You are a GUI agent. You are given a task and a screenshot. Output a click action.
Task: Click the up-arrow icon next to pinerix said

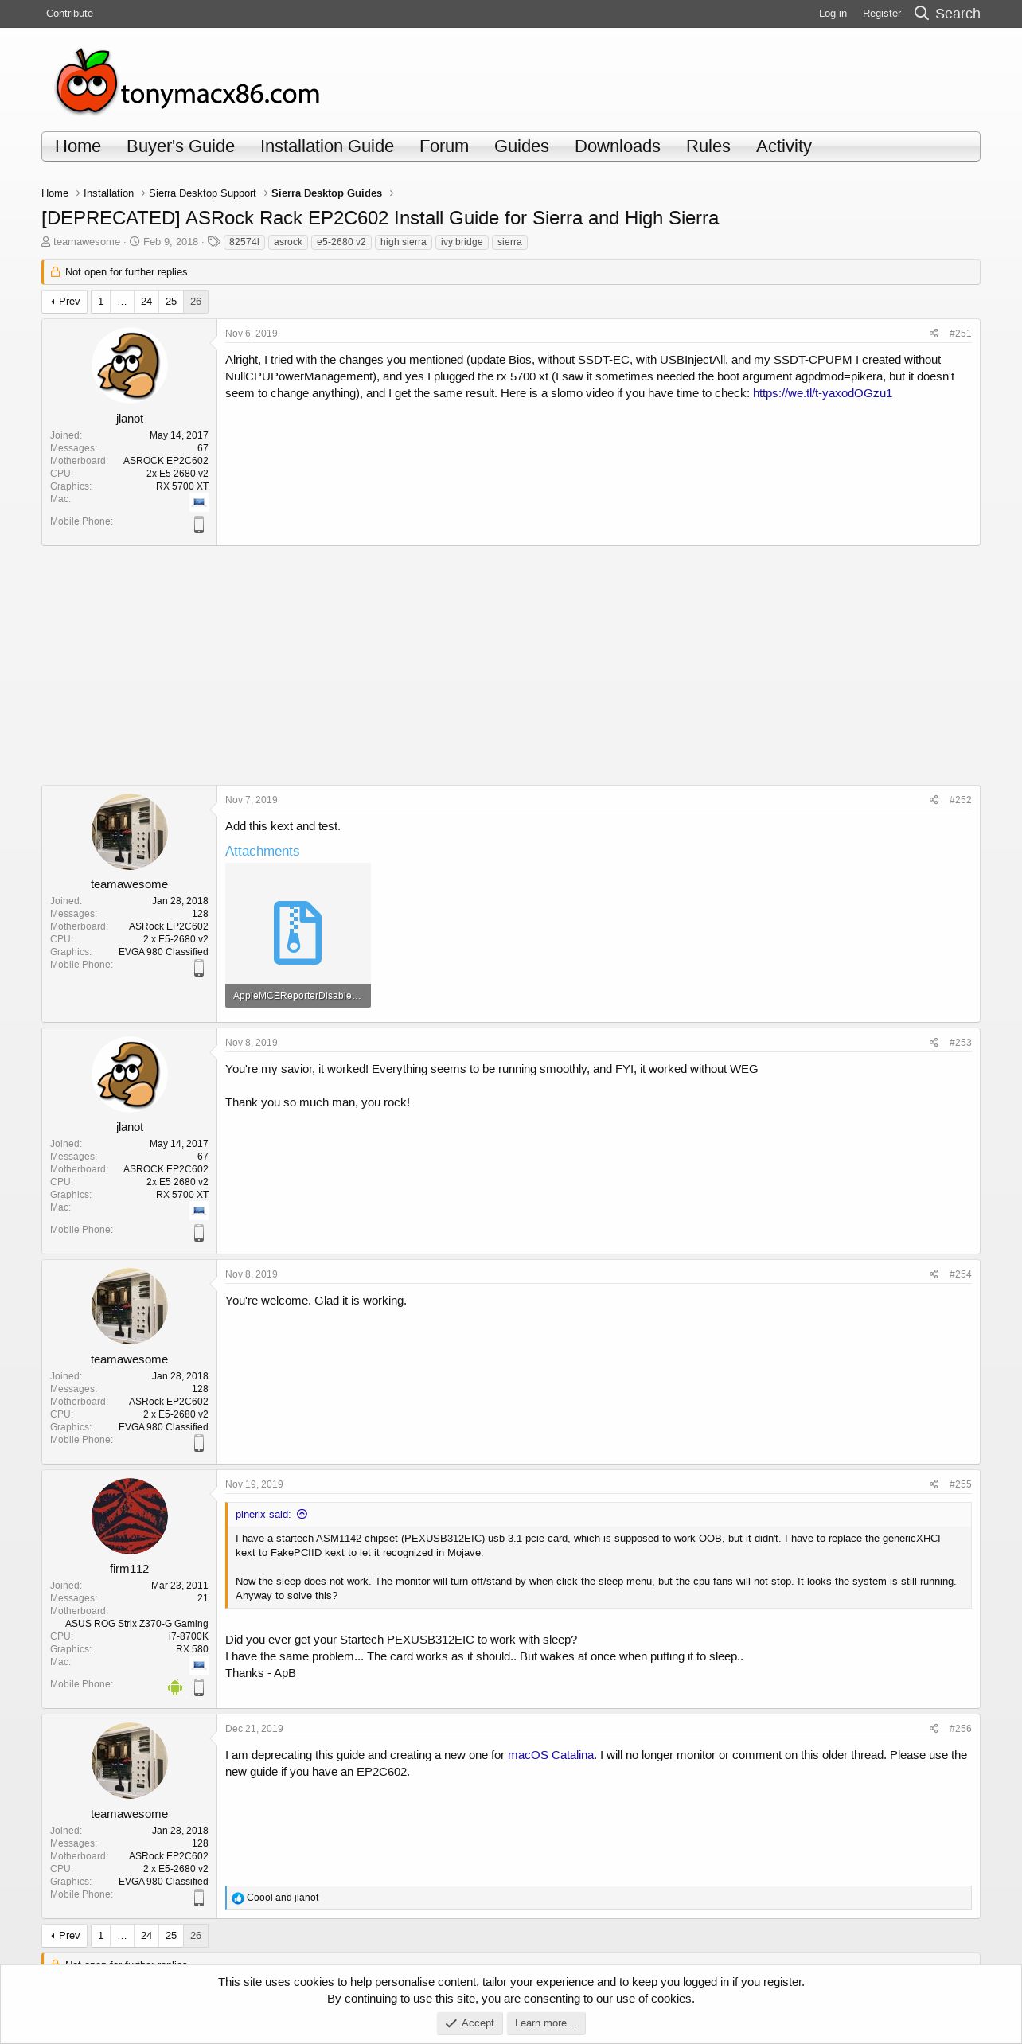click(x=302, y=1515)
